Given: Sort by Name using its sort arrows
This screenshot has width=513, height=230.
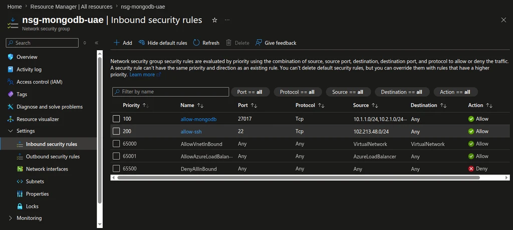Looking at the screenshot, I should (x=200, y=105).
